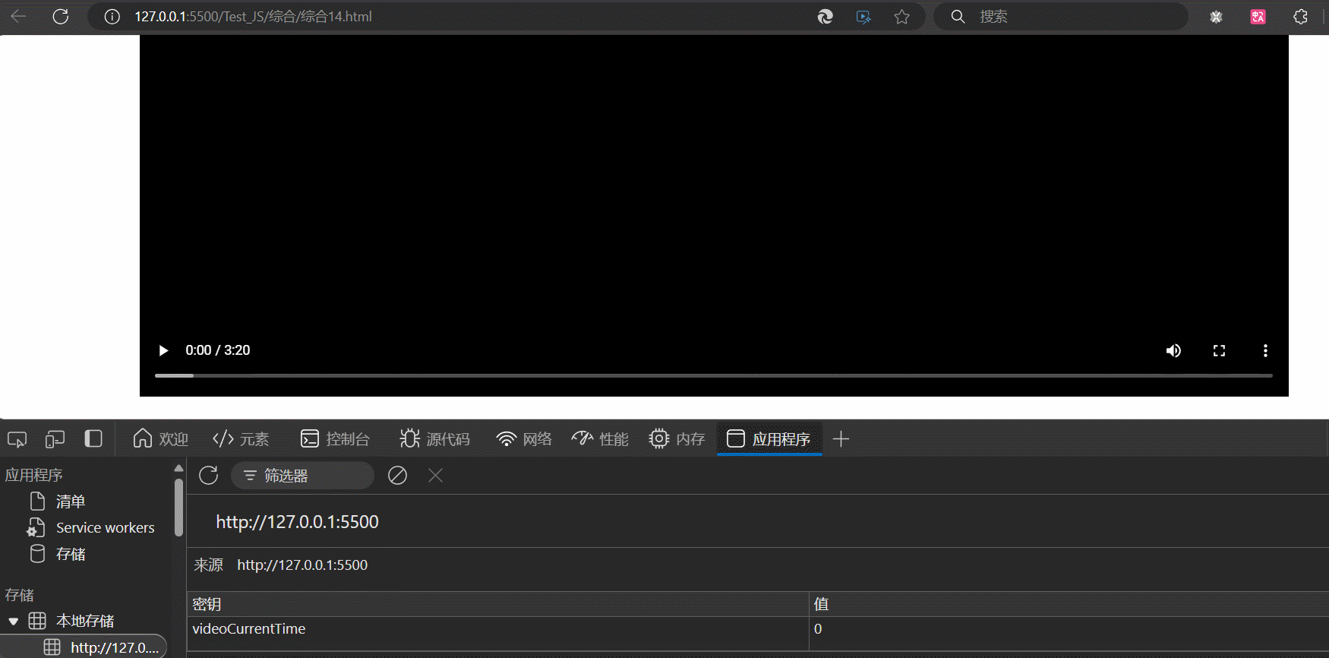
Task: Open browser extensions puzzle icon
Action: click(x=1300, y=17)
